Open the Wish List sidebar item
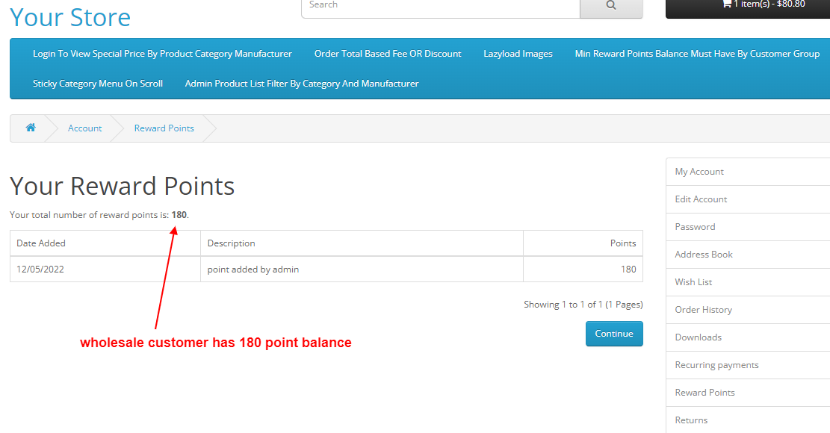This screenshot has height=433, width=830. 693,281
